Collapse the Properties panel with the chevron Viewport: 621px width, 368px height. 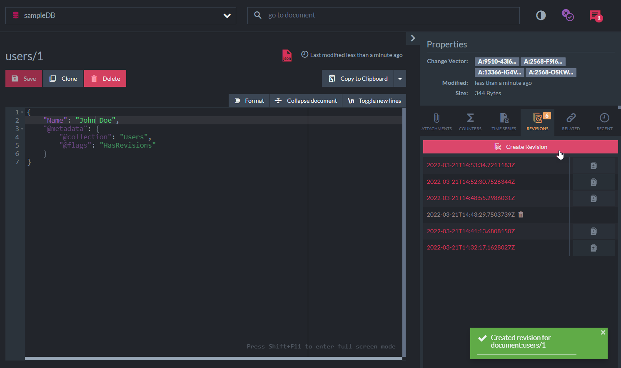[413, 38]
